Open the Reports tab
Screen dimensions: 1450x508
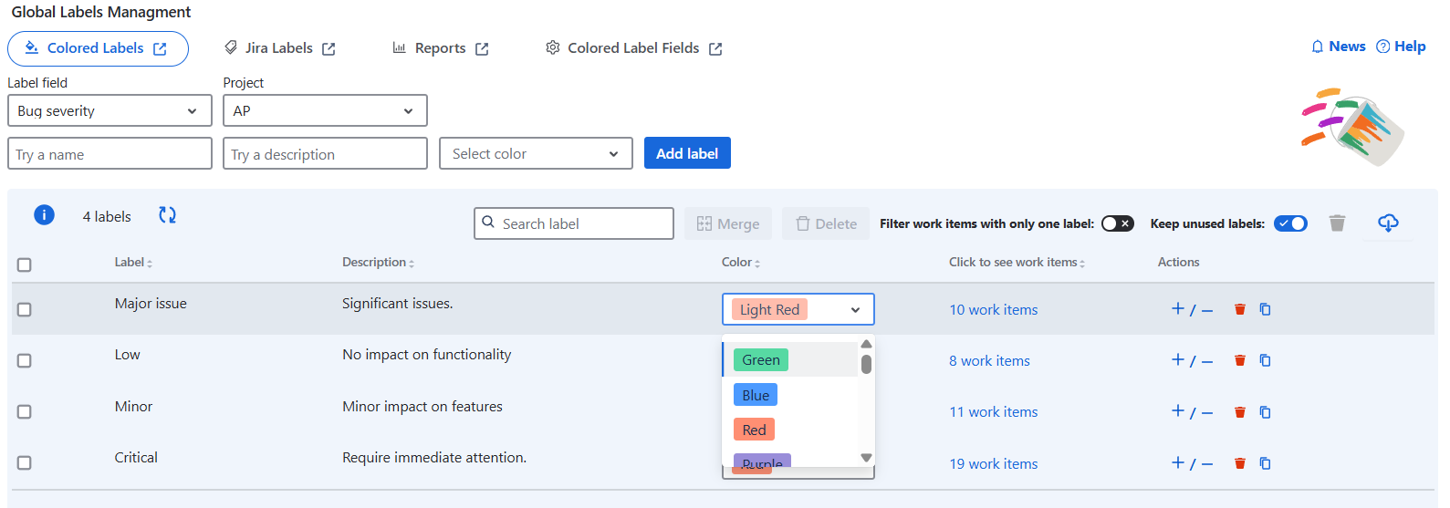(441, 48)
